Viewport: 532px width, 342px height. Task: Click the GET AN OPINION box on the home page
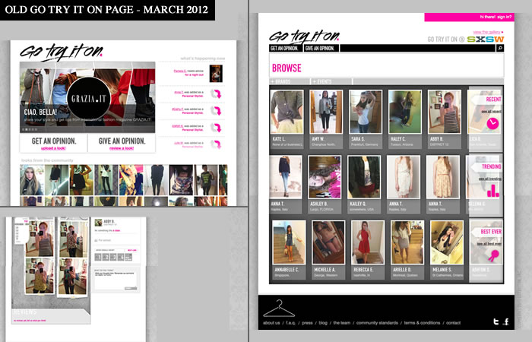point(53,143)
